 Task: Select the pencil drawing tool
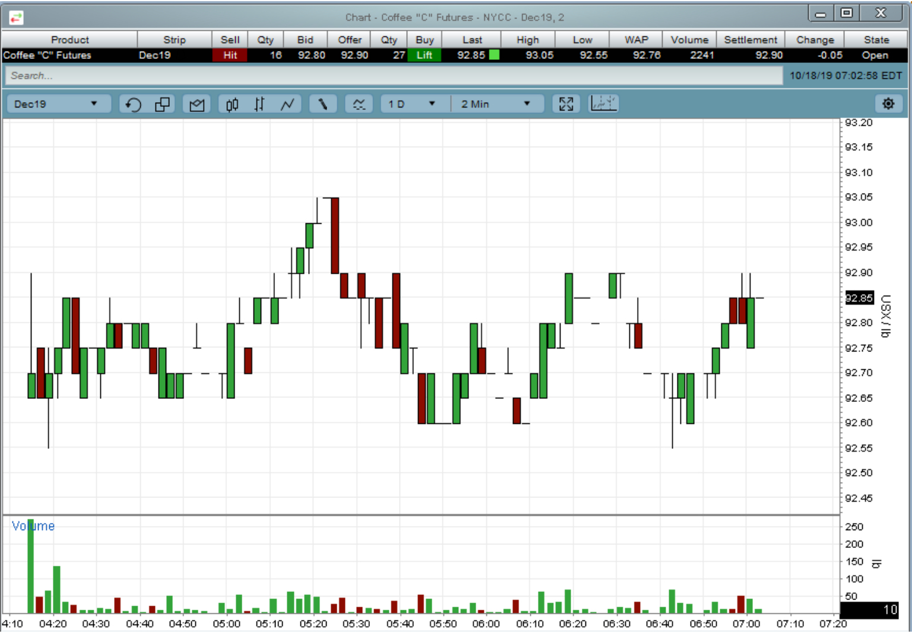(x=322, y=104)
